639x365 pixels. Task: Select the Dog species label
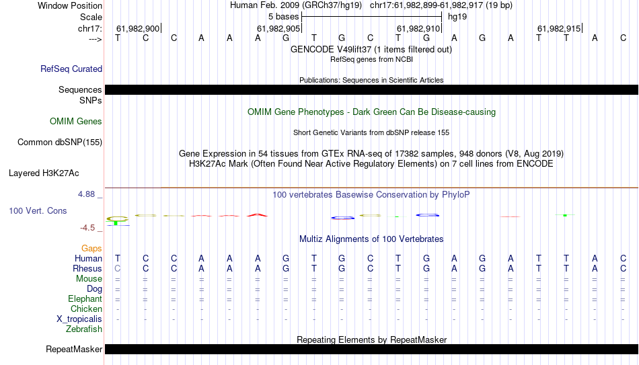(x=94, y=289)
